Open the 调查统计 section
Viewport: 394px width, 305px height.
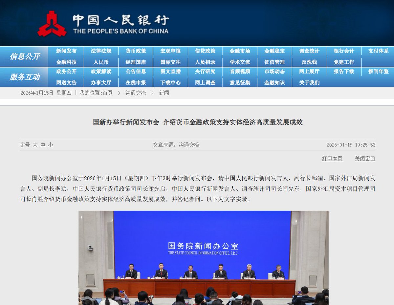point(309,51)
